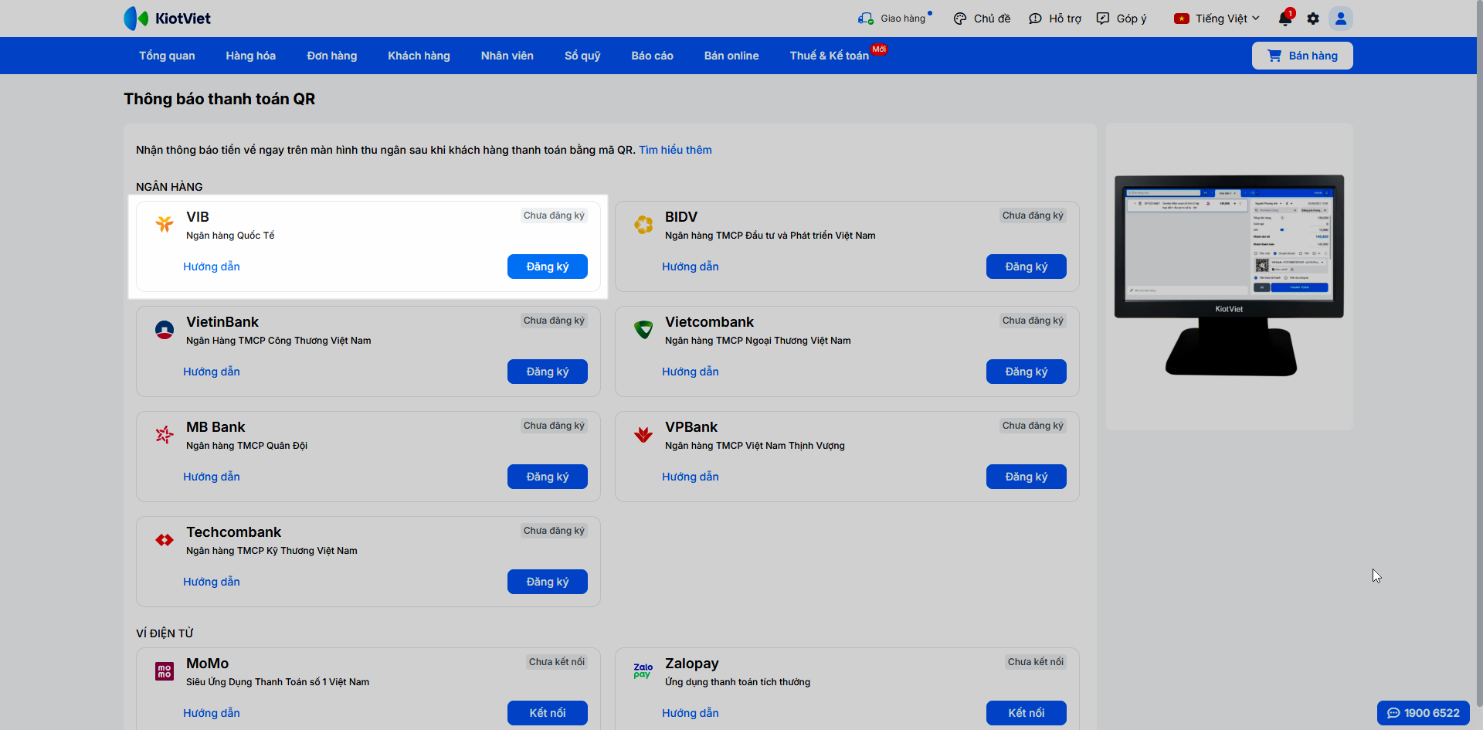Click the NGÂN HÀNG section label
Screen dimensions: 1483x730
click(x=169, y=187)
